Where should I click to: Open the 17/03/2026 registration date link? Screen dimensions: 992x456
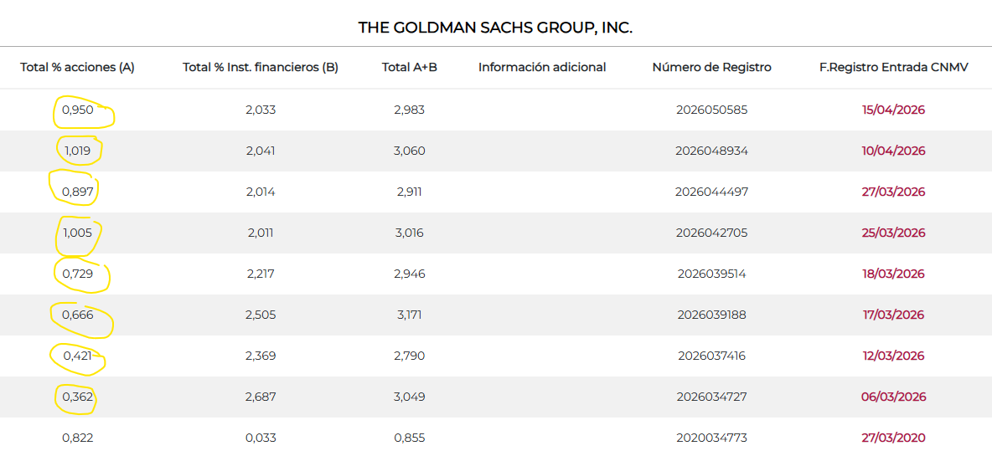pos(893,315)
